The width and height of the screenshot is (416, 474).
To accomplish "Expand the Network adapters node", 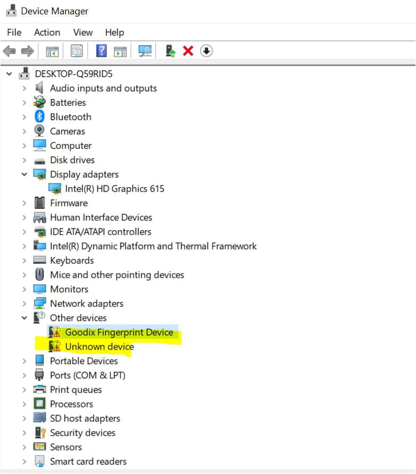I will click(24, 303).
